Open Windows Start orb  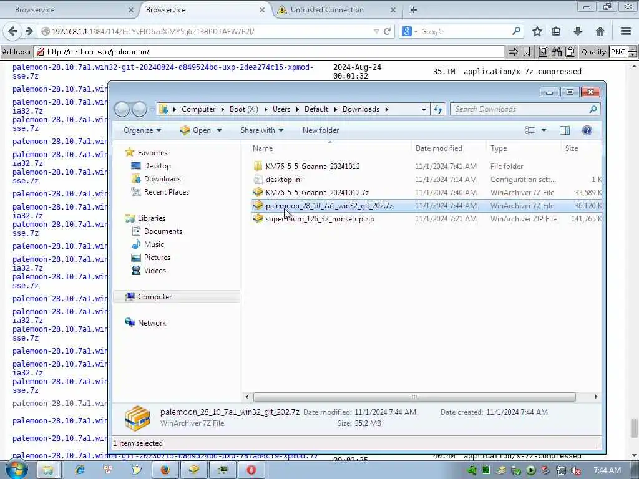[x=17, y=470]
